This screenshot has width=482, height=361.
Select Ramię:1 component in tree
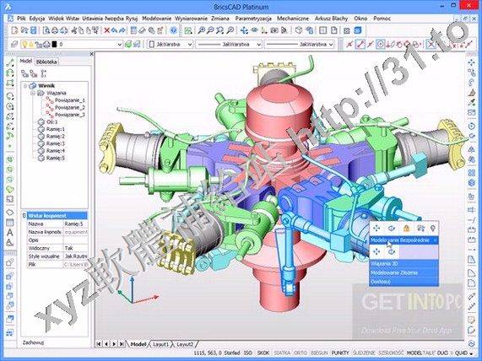(56, 129)
